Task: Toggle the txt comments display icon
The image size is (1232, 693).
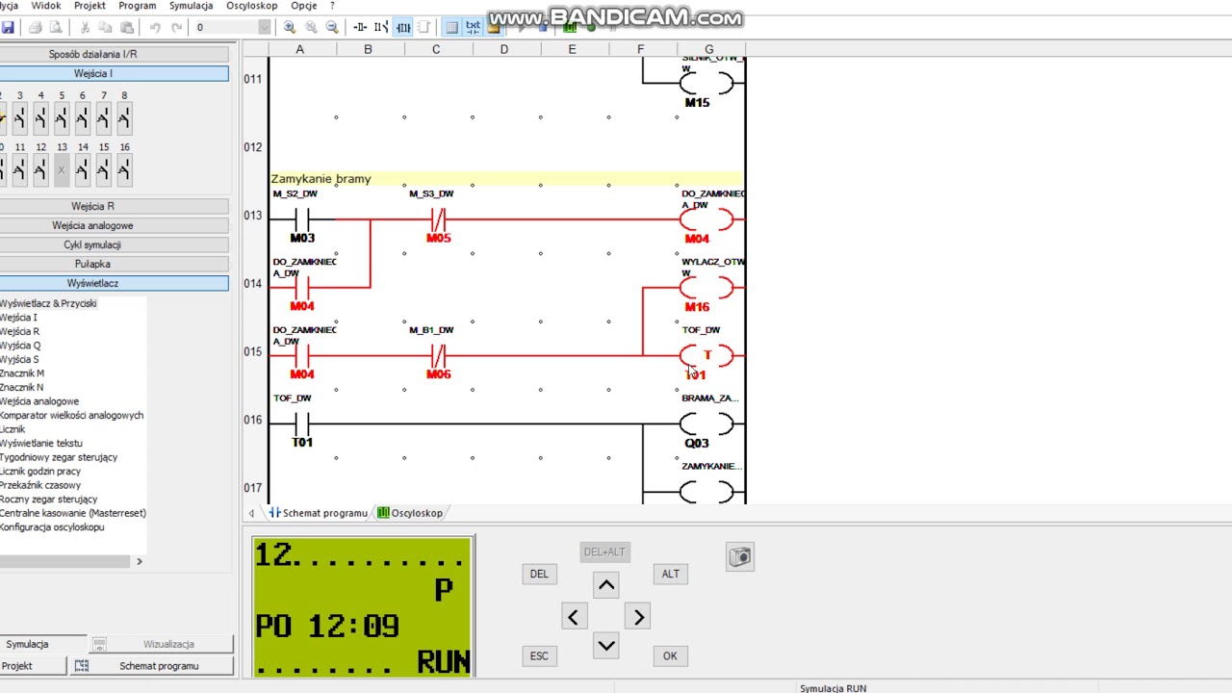Action: tap(473, 27)
